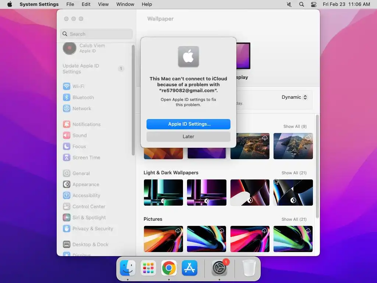This screenshot has width=377, height=283.
Task: Open the Edit menu
Action: tap(86, 4)
